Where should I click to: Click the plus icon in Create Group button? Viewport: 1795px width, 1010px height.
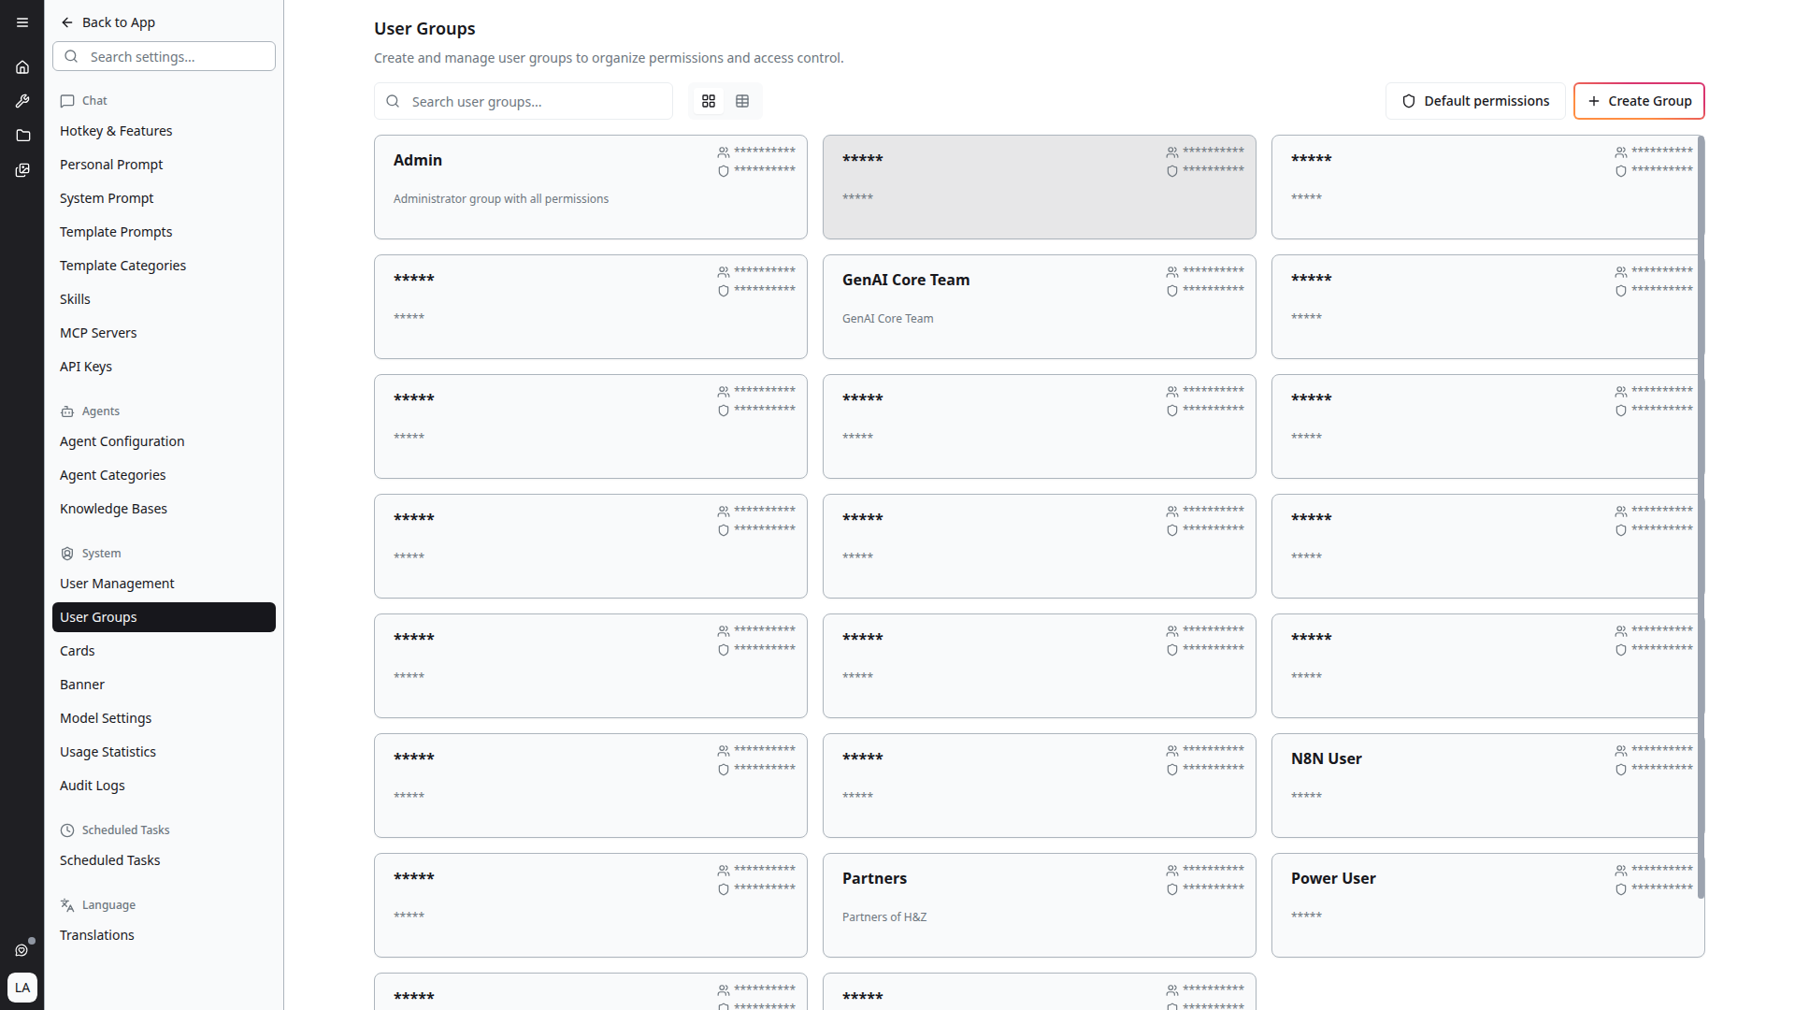pyautogui.click(x=1594, y=101)
